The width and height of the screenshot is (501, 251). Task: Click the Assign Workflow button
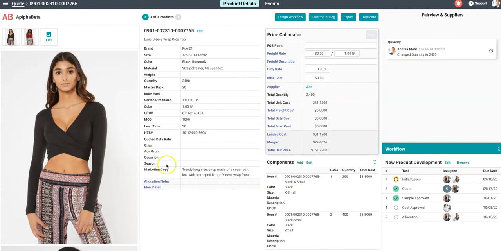point(290,17)
